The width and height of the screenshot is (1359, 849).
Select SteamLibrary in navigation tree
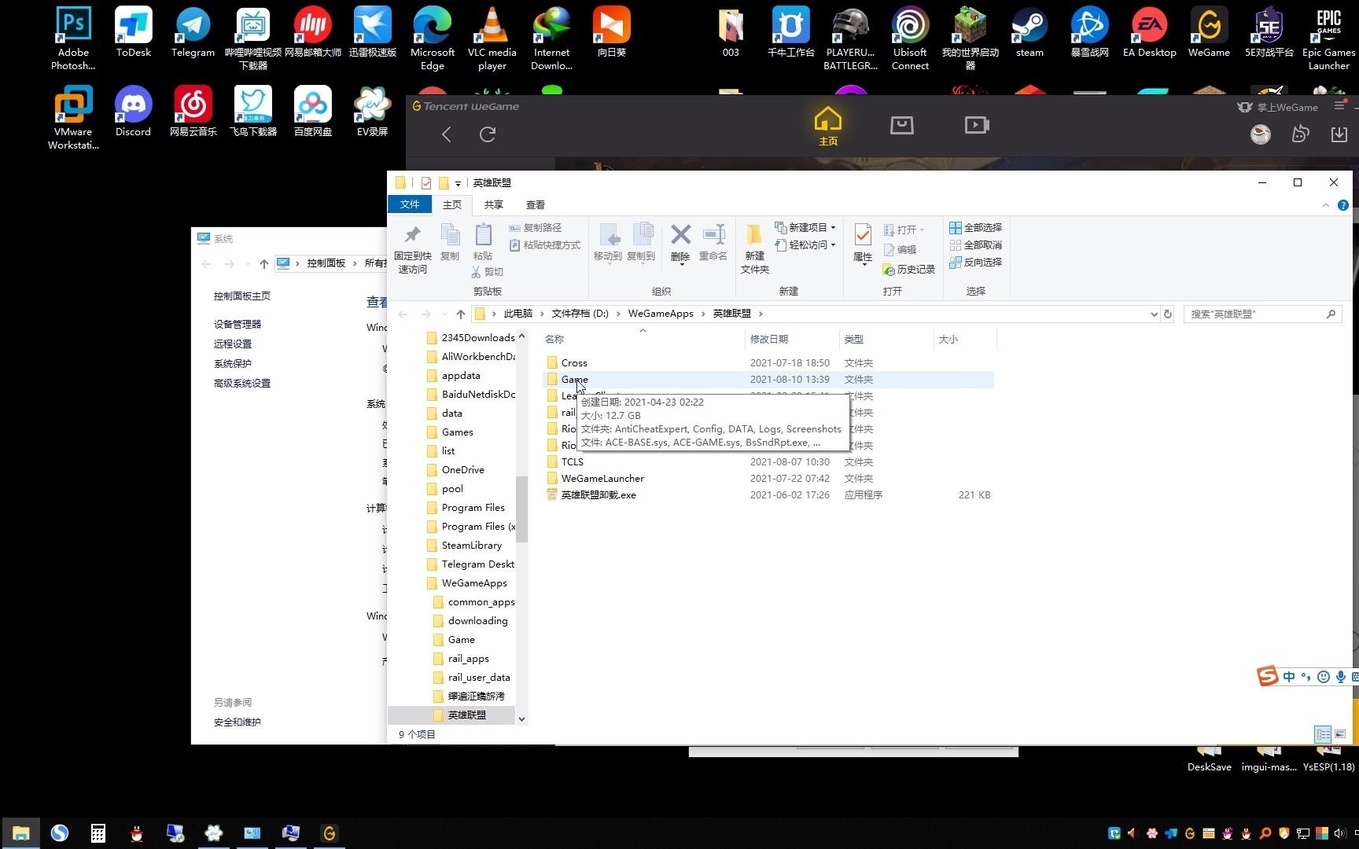[x=471, y=545]
